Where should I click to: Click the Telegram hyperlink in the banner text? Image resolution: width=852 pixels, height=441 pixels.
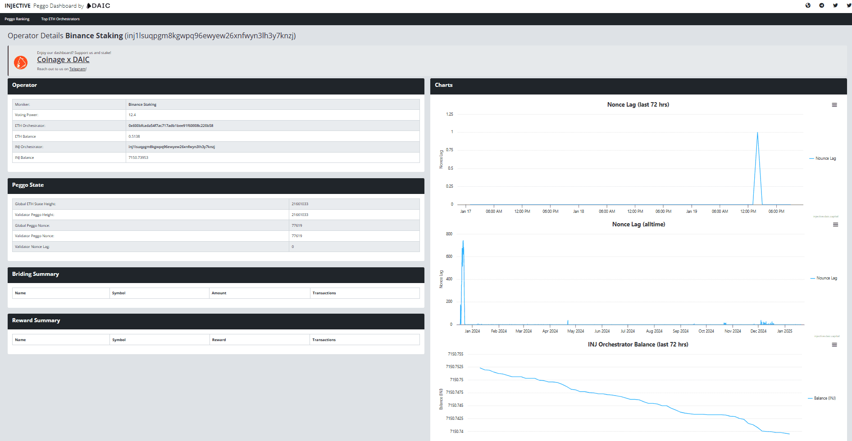[x=77, y=69]
